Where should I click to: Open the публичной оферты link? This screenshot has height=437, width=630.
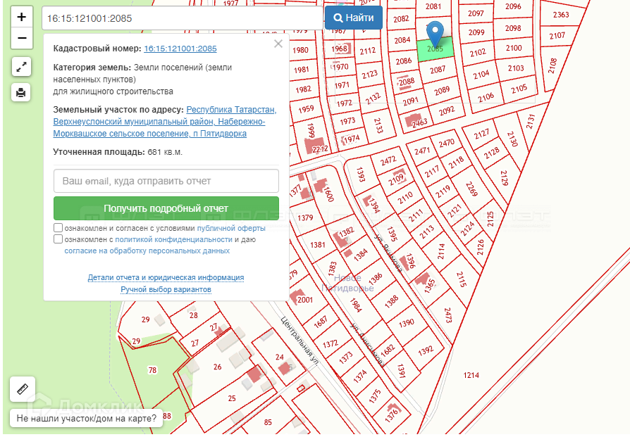(231, 228)
